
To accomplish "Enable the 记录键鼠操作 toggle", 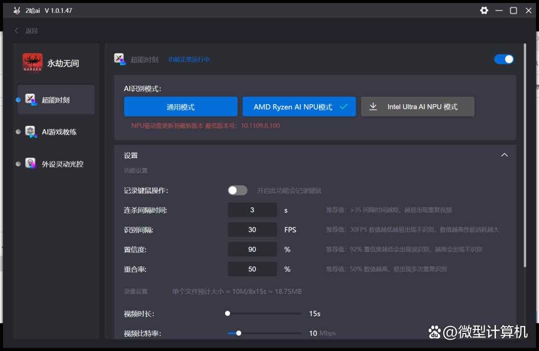I will (x=238, y=190).
